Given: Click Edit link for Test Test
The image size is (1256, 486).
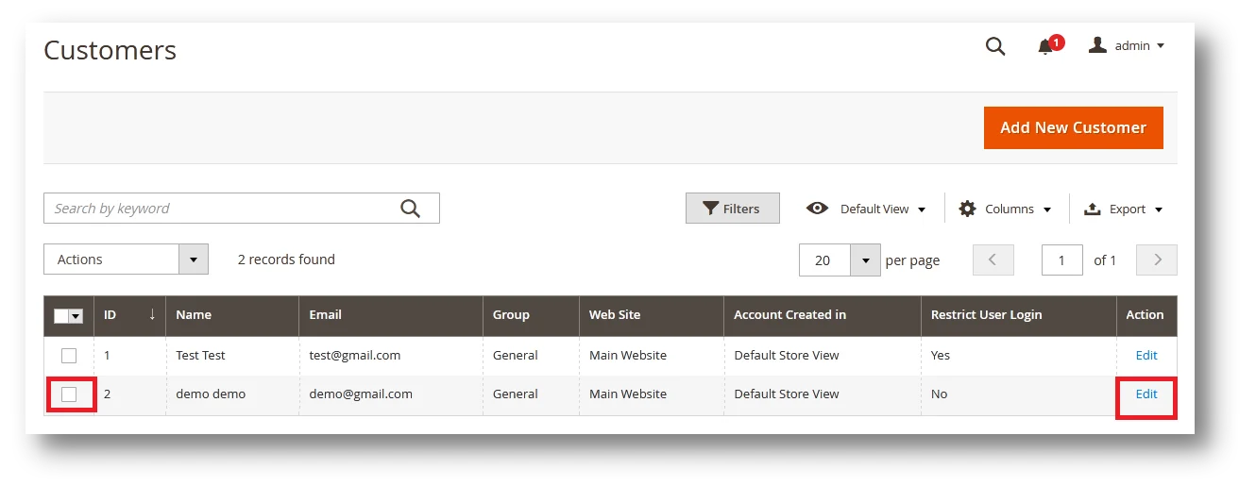Looking at the screenshot, I should pos(1146,356).
